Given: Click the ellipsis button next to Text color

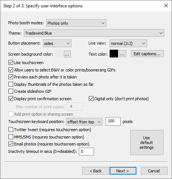Looking at the screenshot, I should tap(122, 54).
